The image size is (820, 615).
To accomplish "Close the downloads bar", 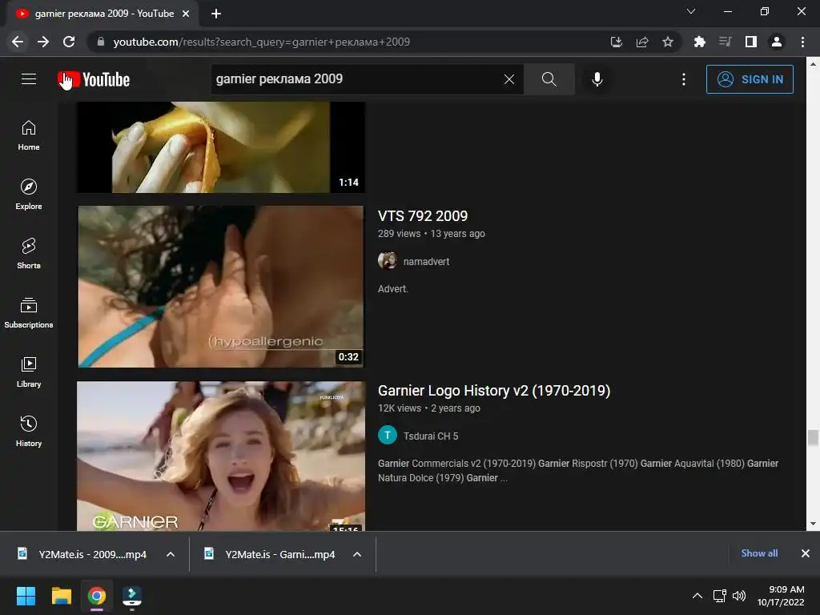I will click(806, 553).
